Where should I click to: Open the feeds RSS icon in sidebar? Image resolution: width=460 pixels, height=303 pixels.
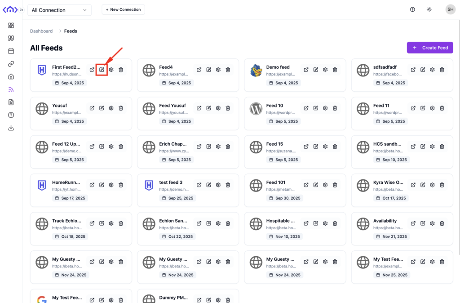(x=11, y=89)
